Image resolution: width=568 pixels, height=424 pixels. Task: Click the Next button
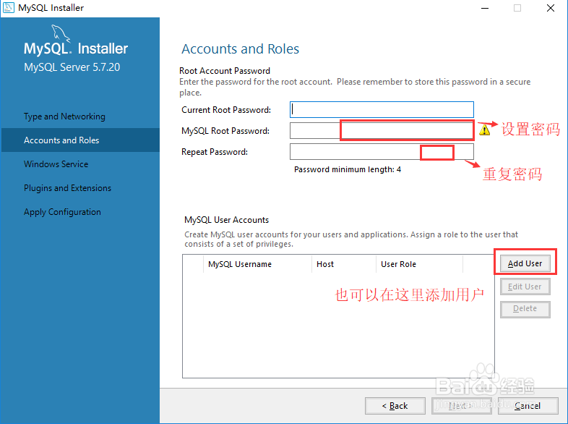pos(461,405)
